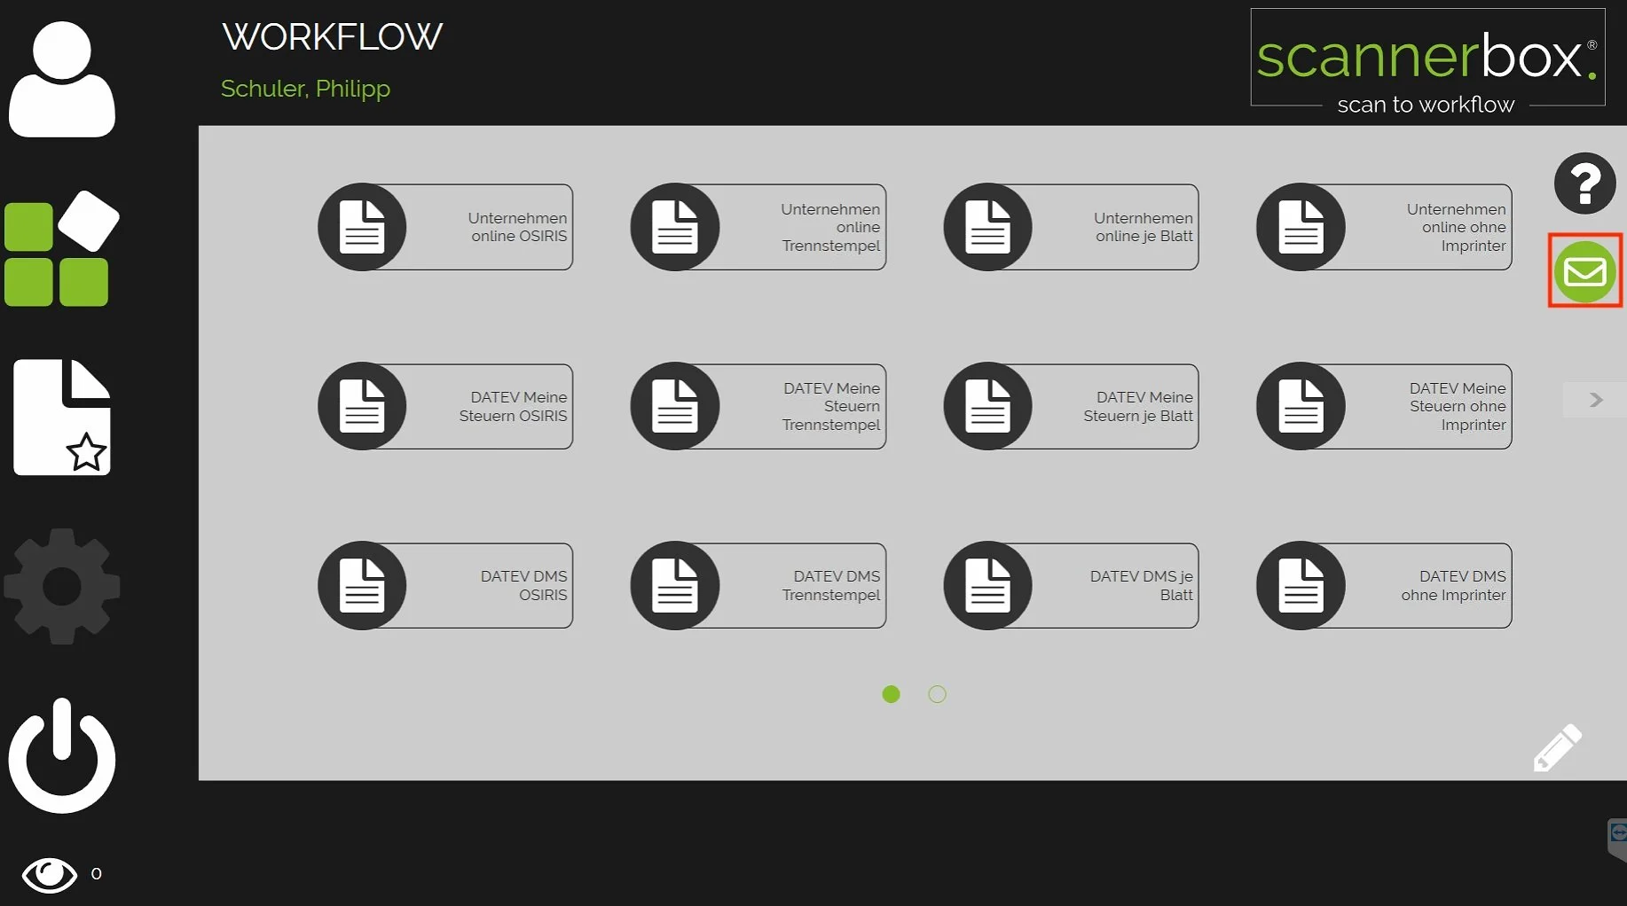Start DATEV Meine Steuern OSIRIS workflow

tap(445, 406)
